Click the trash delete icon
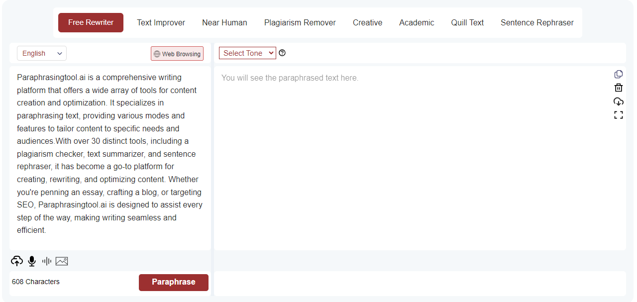The image size is (637, 302). tap(619, 88)
